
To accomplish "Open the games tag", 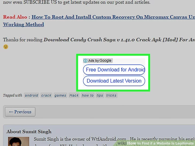I will (60, 95).
